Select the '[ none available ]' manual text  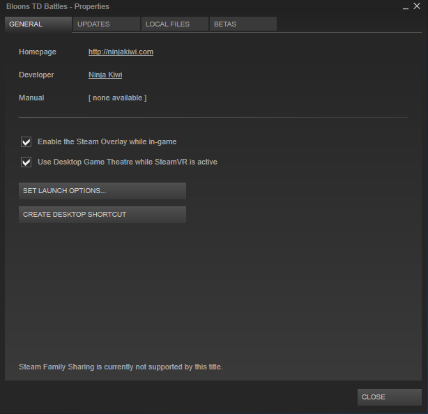[x=117, y=98]
